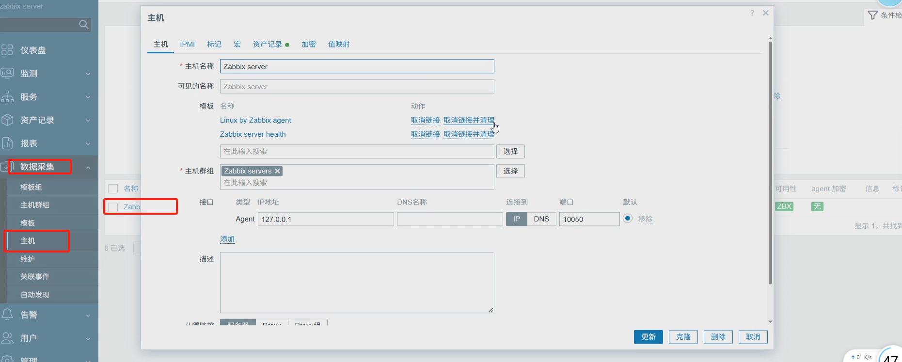Click the 描述 text area

[x=357, y=283]
